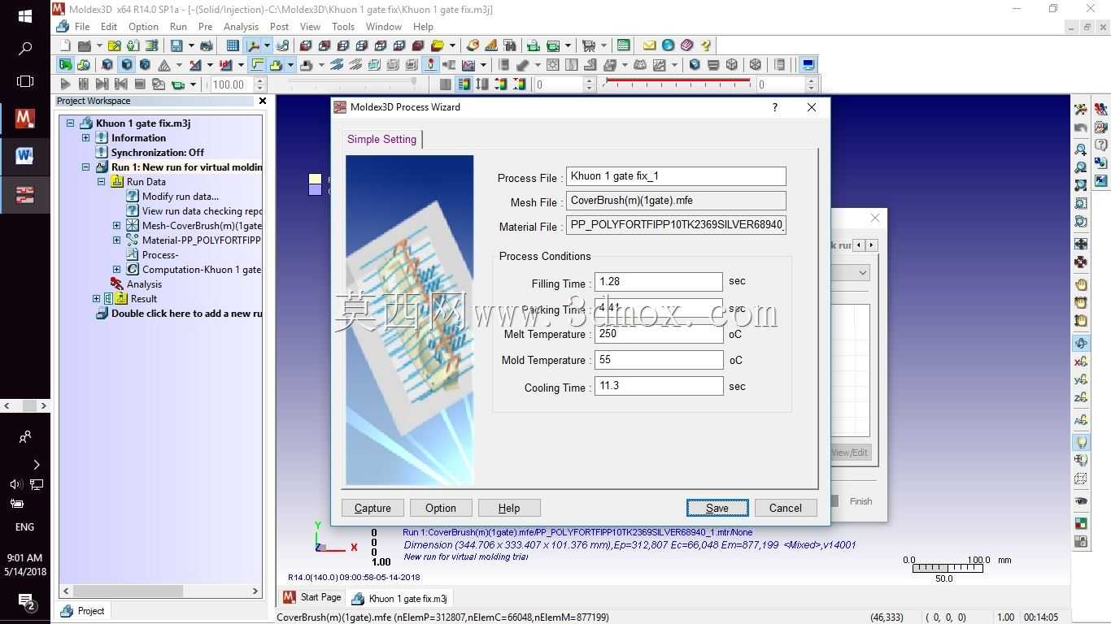Click the Play animation control
Screen dimensions: 1111x624
(x=65, y=84)
